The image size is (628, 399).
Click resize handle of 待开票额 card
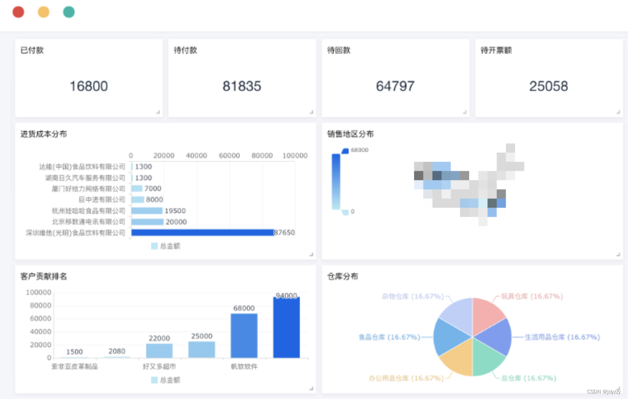618,112
